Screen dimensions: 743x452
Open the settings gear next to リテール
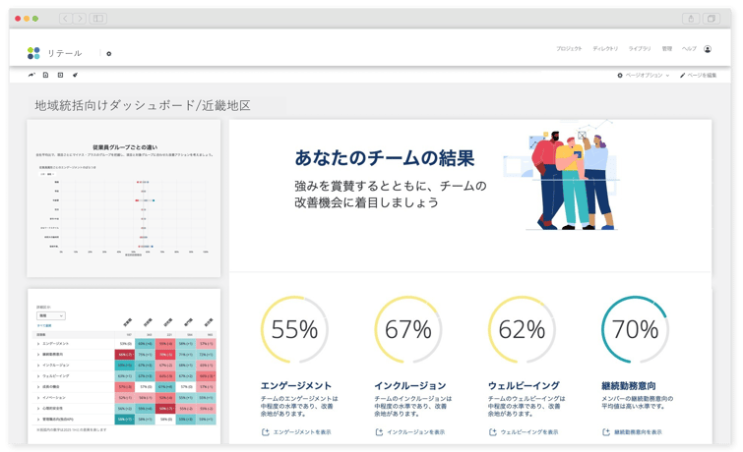(109, 54)
